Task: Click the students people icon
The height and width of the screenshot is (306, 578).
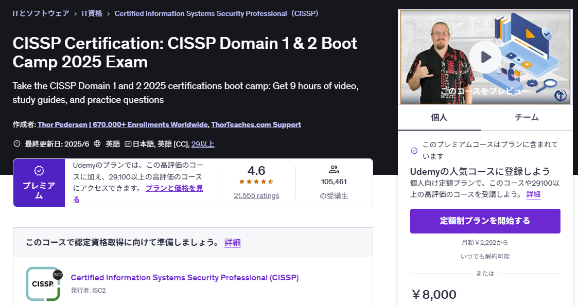Action: tap(334, 169)
